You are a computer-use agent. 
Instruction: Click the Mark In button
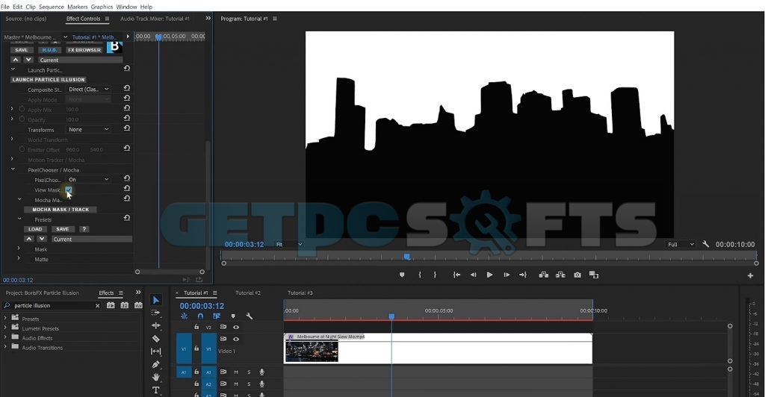(420, 275)
